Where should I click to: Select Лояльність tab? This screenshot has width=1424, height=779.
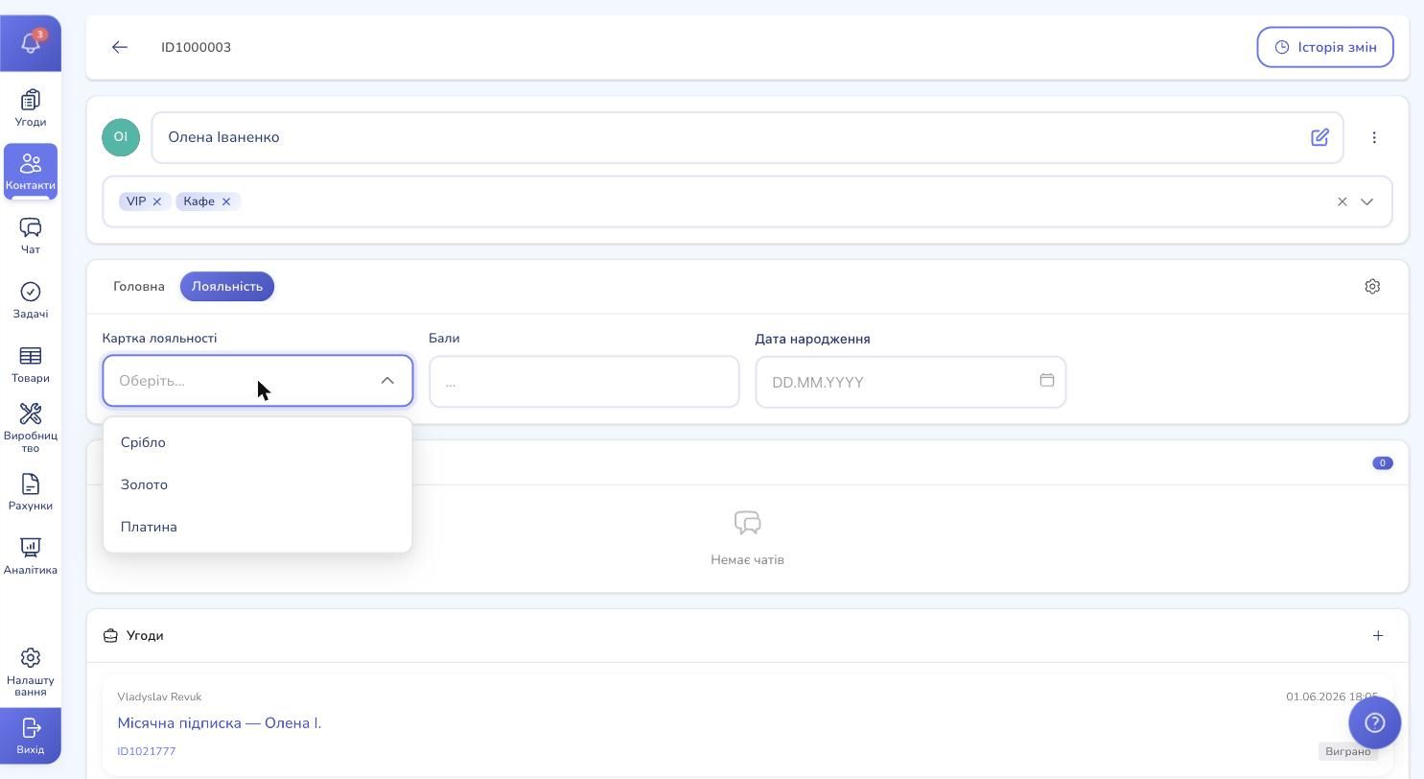227,287
